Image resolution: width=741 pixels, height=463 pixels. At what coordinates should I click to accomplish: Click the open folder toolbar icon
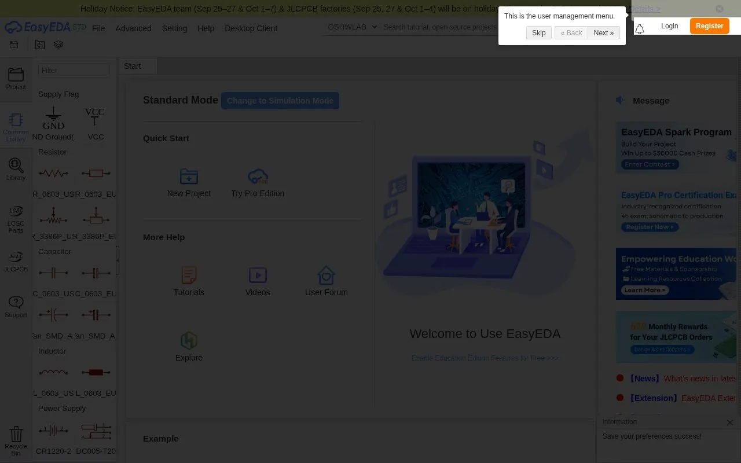14,45
